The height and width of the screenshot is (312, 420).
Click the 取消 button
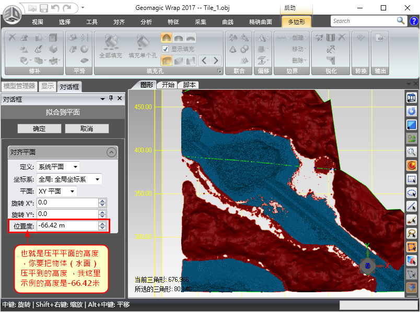point(87,128)
